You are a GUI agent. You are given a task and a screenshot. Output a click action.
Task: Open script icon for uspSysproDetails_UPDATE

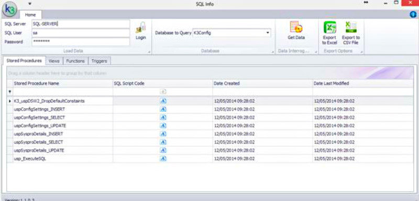pos(163,150)
